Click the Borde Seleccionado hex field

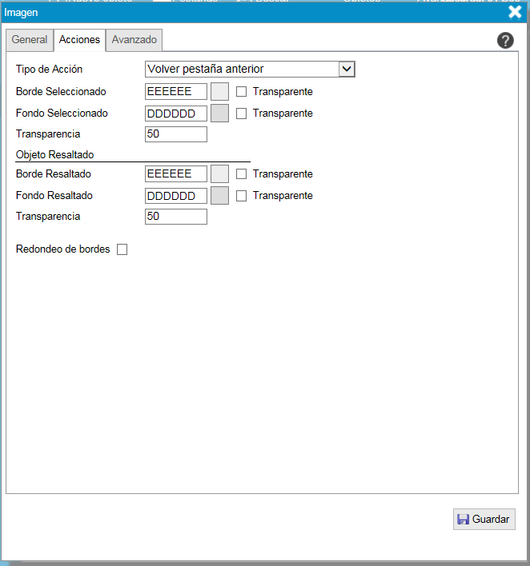(176, 92)
